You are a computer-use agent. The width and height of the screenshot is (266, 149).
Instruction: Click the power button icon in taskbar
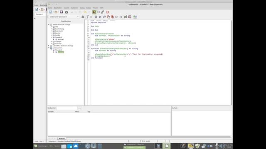[88, 146]
